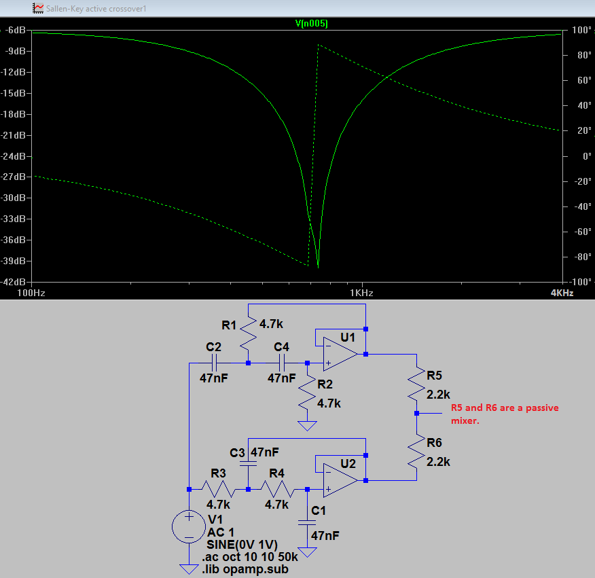The image size is (595, 578).
Task: Click the .lib opamp.sub directive
Action: [245, 569]
